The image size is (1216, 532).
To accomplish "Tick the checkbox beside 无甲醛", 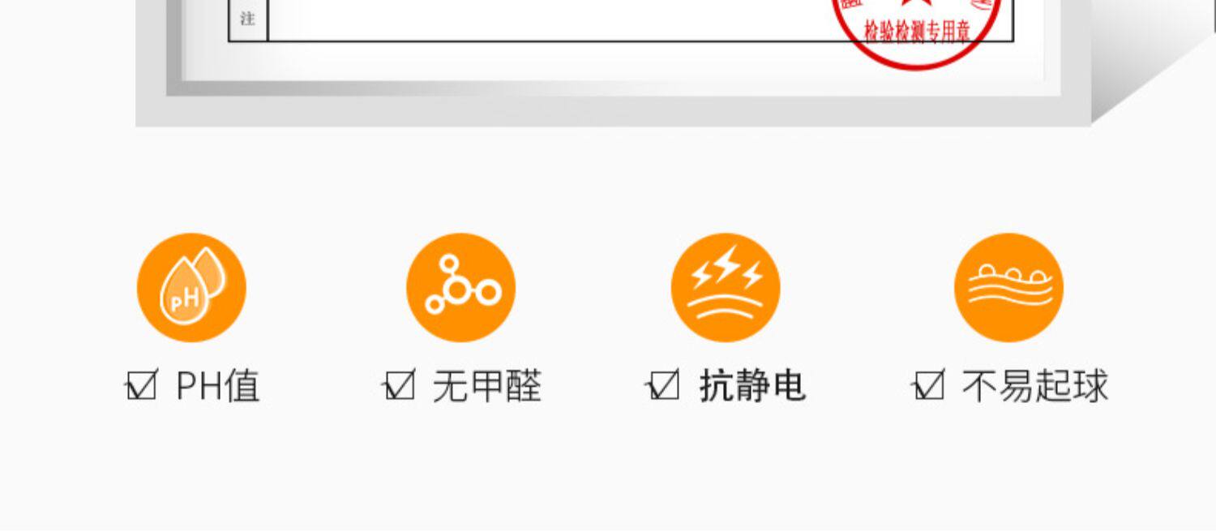I will click(x=399, y=386).
